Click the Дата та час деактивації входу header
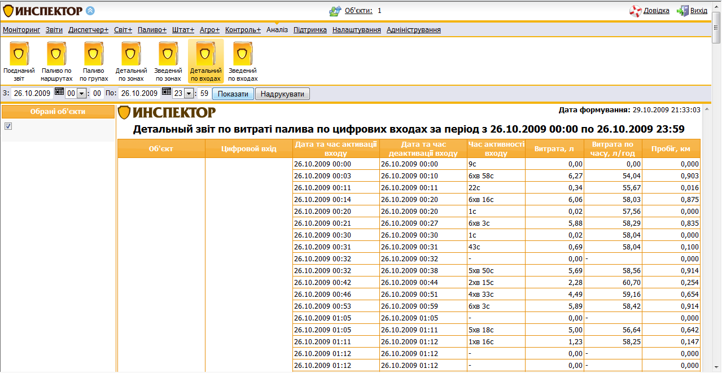 pyautogui.click(x=423, y=148)
